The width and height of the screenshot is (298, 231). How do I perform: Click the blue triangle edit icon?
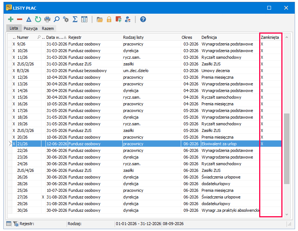tap(29, 19)
